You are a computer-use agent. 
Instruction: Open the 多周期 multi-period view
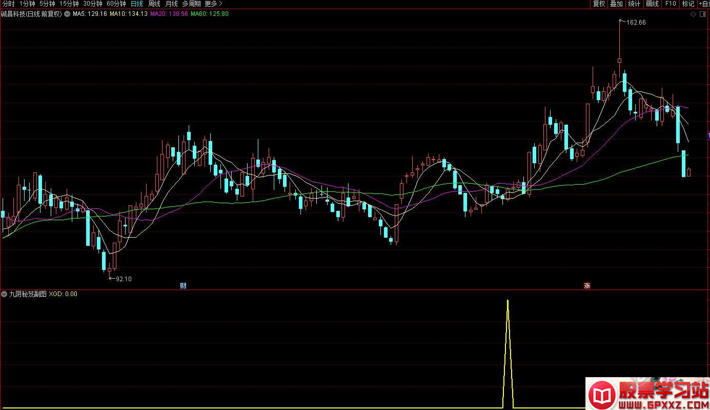pos(191,4)
